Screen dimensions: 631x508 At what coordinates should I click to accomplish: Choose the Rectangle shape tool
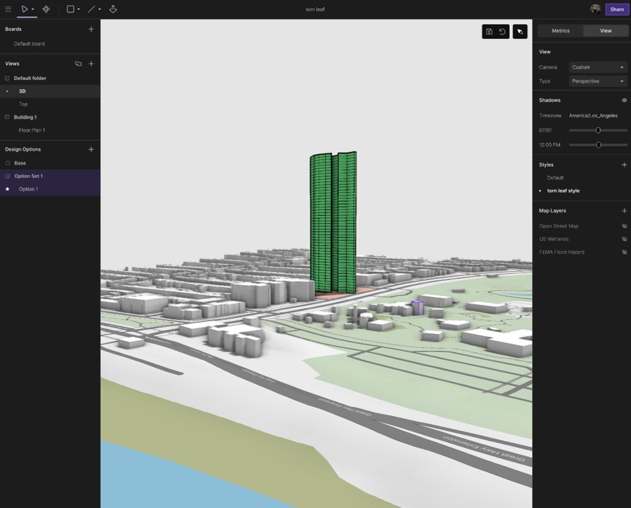(71, 9)
